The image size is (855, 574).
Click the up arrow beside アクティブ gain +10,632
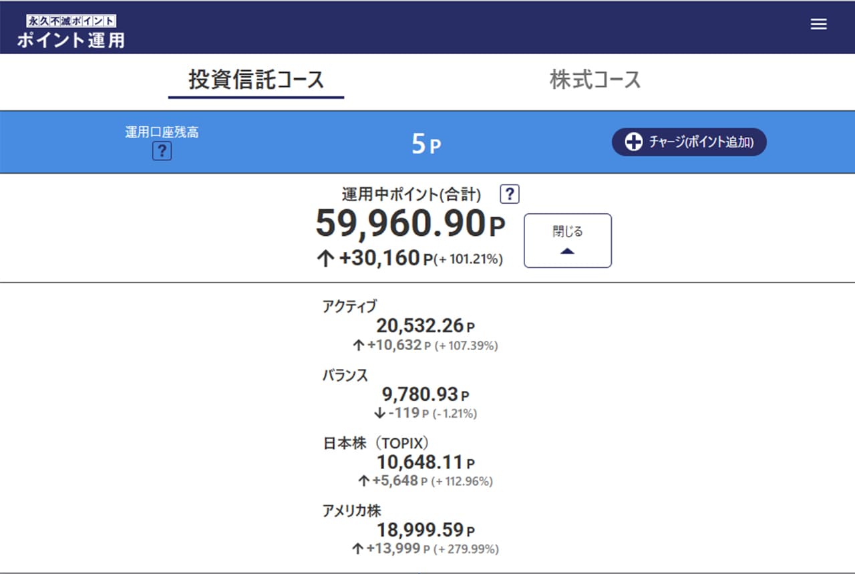click(x=359, y=345)
